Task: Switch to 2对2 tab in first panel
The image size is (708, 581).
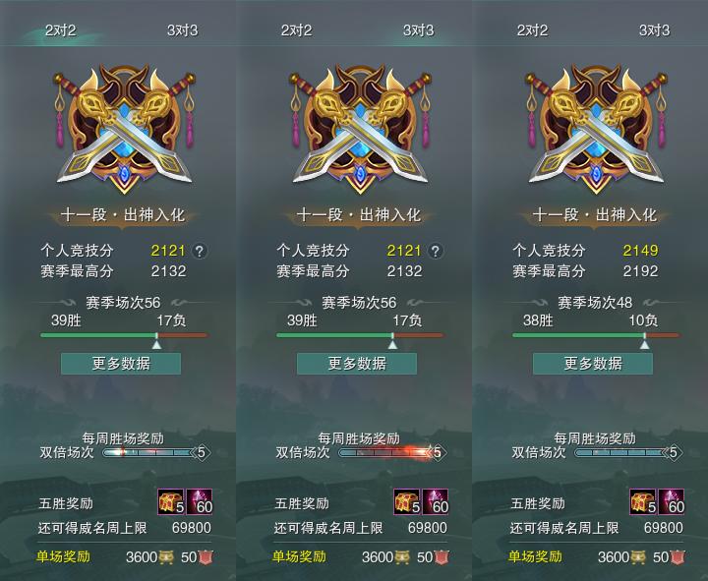Action: click(x=61, y=30)
